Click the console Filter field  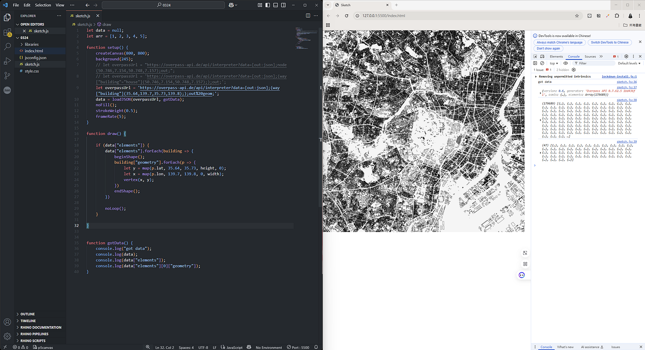pyautogui.click(x=594, y=63)
